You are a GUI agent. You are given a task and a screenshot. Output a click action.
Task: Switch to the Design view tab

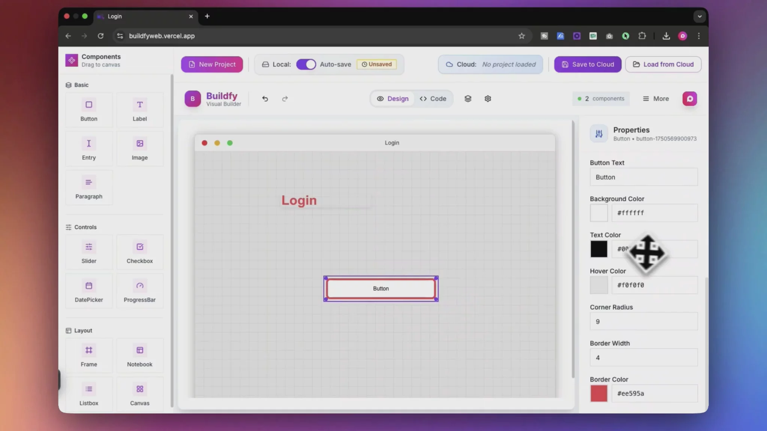pyautogui.click(x=392, y=98)
